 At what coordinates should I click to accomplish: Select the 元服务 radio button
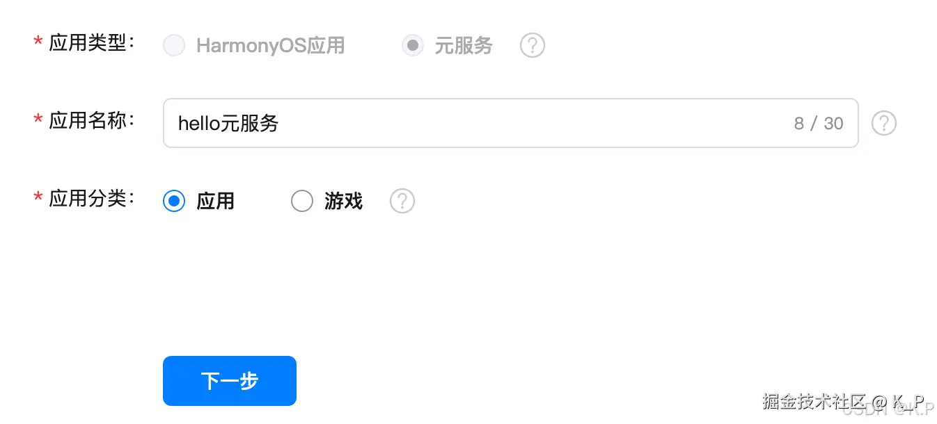(412, 44)
